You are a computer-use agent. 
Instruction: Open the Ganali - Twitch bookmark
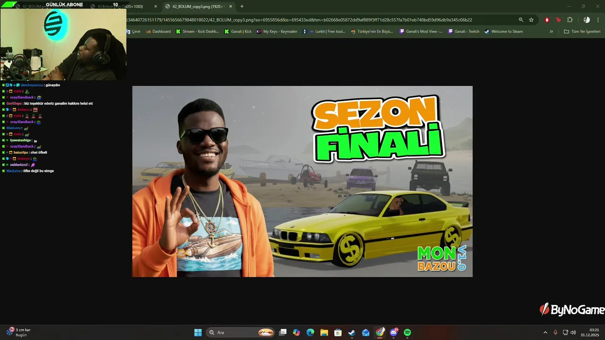pos(463,32)
